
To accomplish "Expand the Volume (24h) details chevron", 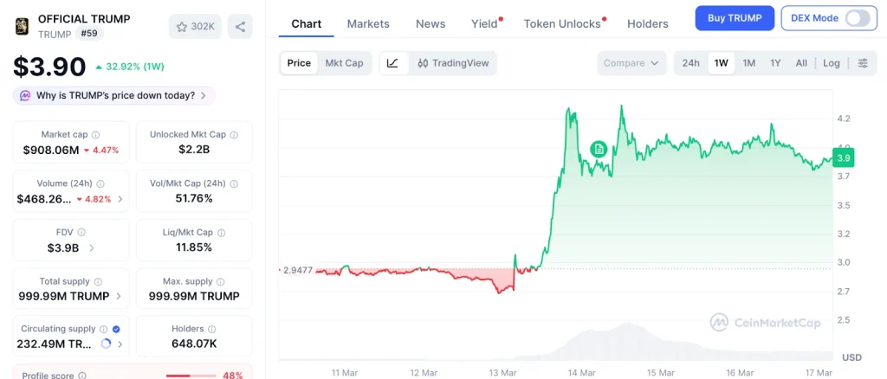I will [120, 199].
